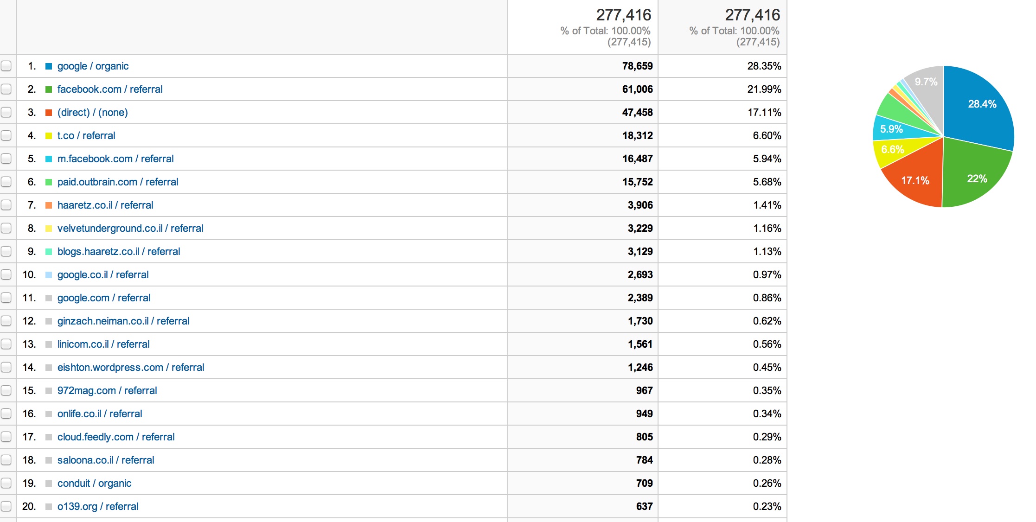Click the green facebook.com legend swatch
Image resolution: width=1036 pixels, height=522 pixels.
(49, 89)
